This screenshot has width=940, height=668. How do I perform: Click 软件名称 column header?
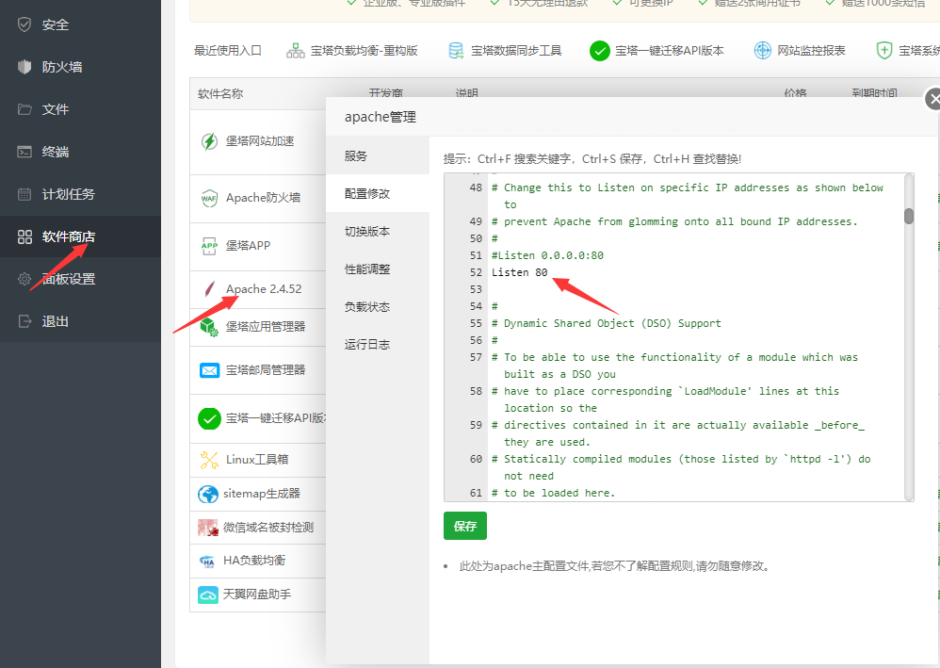[220, 94]
